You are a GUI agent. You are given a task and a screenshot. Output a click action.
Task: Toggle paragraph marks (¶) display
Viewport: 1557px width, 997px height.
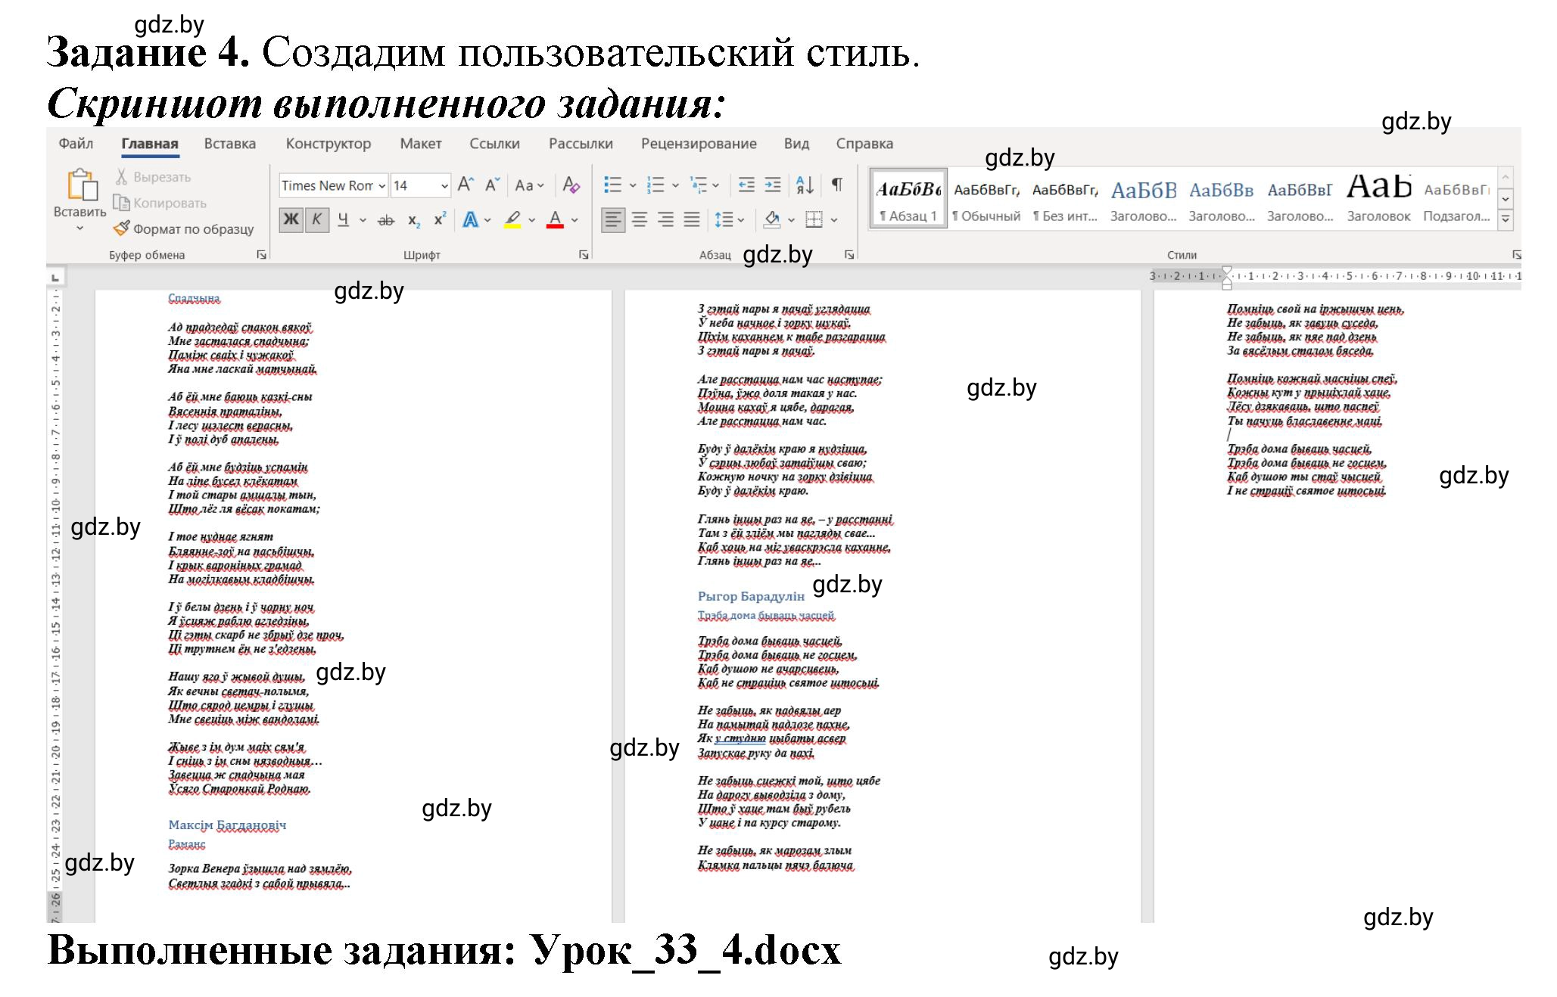click(837, 185)
